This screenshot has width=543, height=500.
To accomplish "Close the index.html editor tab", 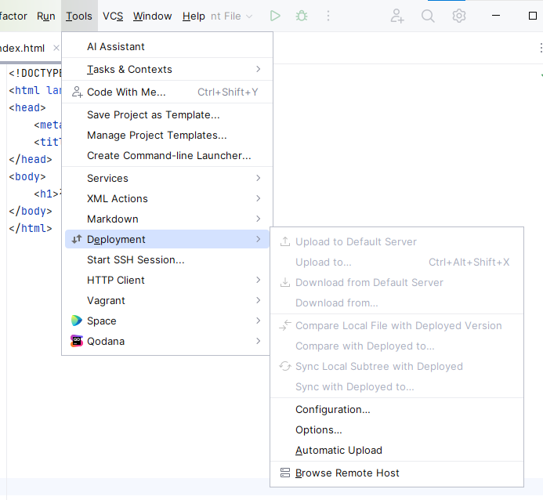I will click(x=56, y=48).
